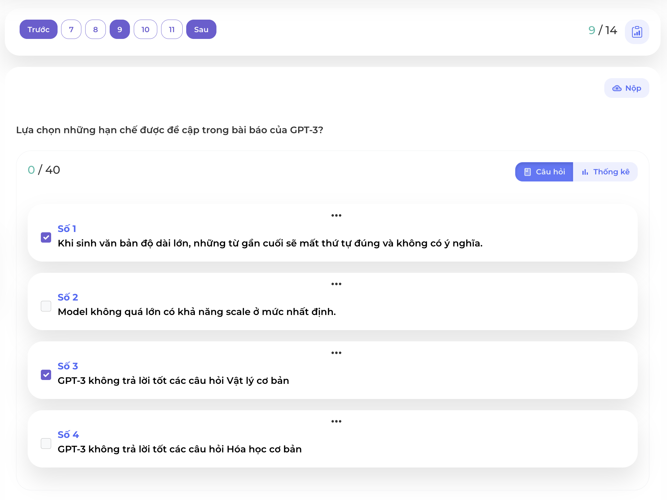Jump to question 11
The image size is (667, 500).
pyautogui.click(x=172, y=29)
